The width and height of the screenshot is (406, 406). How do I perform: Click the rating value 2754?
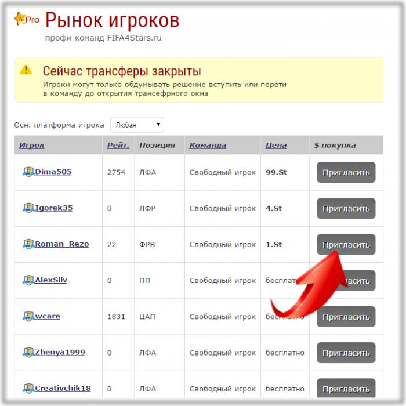tap(116, 172)
